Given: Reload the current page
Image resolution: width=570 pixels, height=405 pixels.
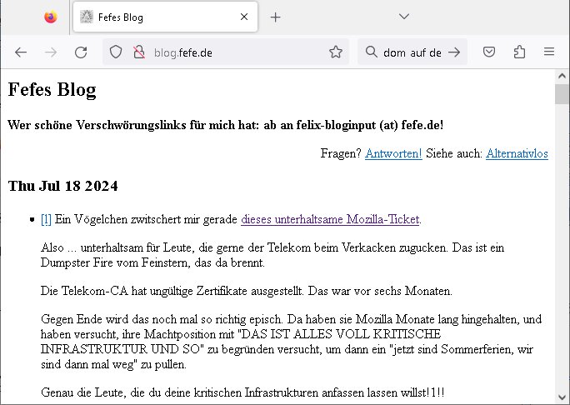Looking at the screenshot, I should tap(81, 52).
